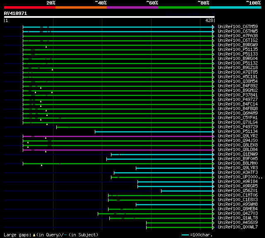Open the UniRef100_P51133 hit label
This screenshot has width=265, height=238.
pos(238,54)
